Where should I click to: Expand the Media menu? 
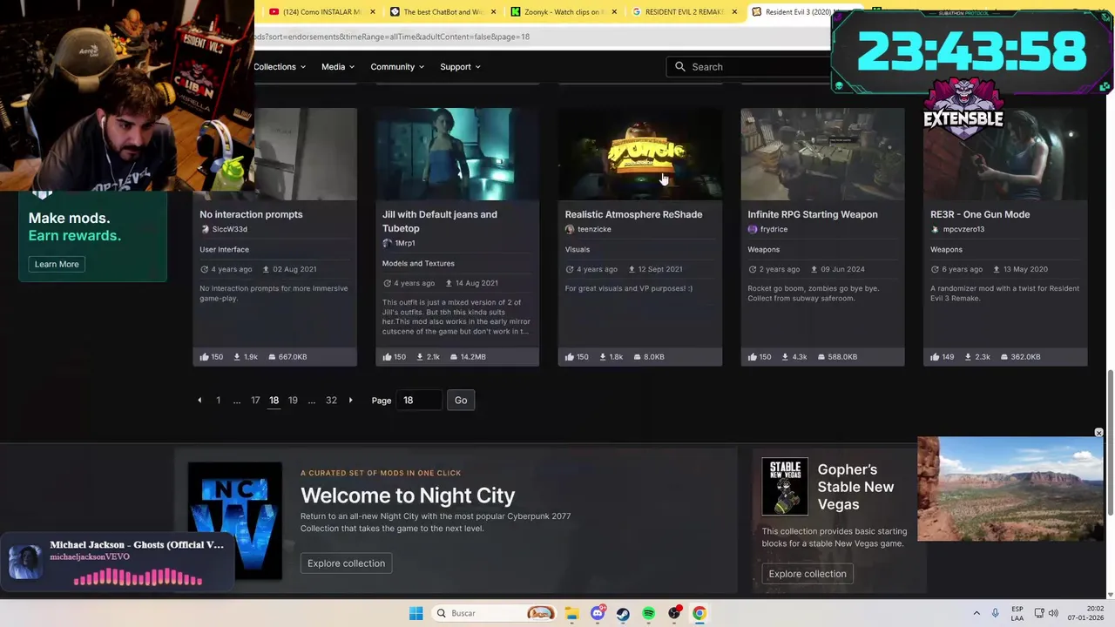(338, 67)
